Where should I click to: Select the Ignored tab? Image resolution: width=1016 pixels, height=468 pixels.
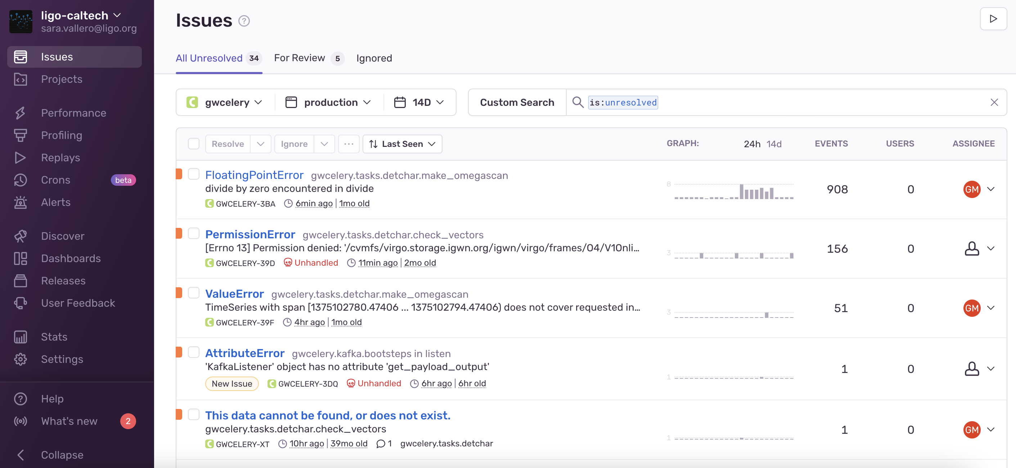[x=374, y=58]
